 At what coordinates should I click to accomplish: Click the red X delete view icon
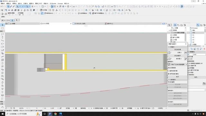coord(204,49)
